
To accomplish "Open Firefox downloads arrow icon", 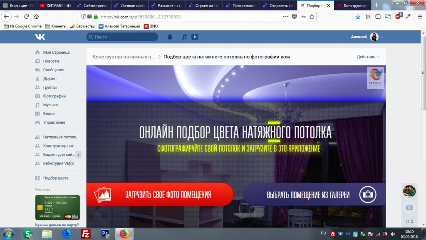I will (358, 17).
